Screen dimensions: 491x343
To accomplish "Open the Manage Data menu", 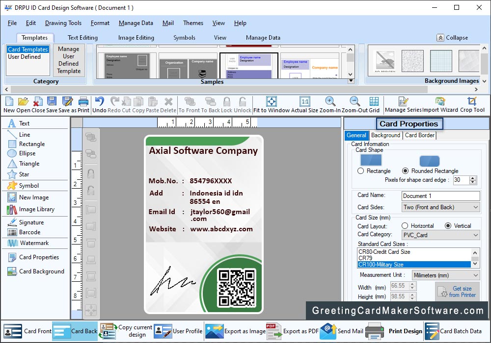I will pyautogui.click(x=136, y=23).
